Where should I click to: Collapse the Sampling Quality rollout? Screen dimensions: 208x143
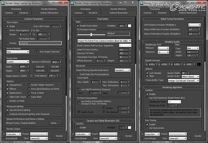143,42
